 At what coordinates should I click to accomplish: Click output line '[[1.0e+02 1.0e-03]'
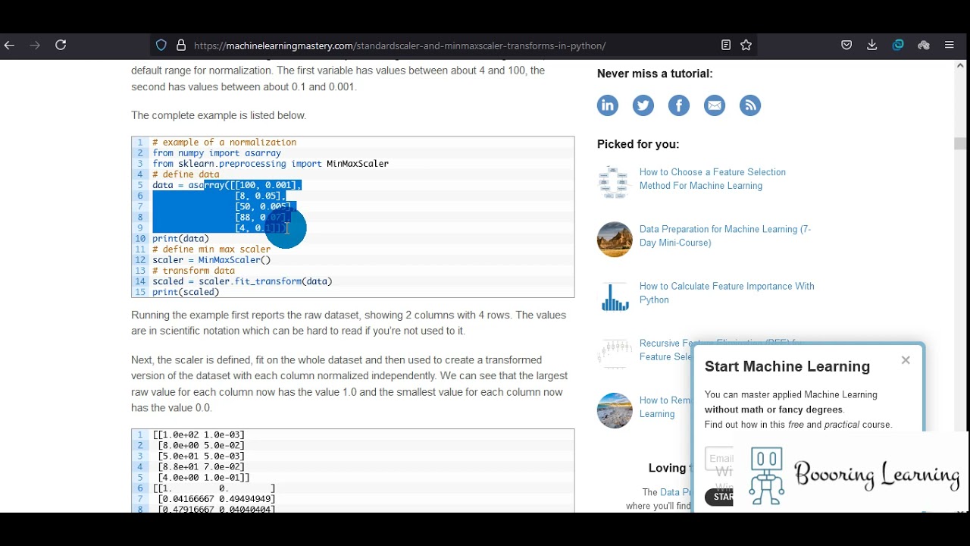pos(199,435)
